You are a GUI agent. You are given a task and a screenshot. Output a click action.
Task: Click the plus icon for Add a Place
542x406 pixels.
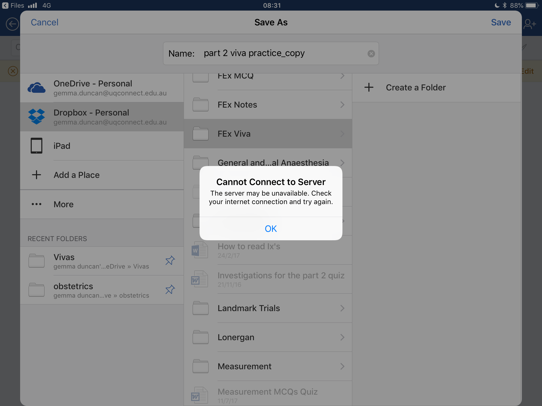tap(37, 175)
